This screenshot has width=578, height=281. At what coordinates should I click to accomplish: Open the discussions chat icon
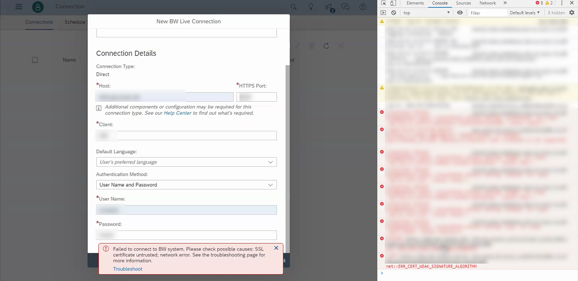click(x=345, y=7)
